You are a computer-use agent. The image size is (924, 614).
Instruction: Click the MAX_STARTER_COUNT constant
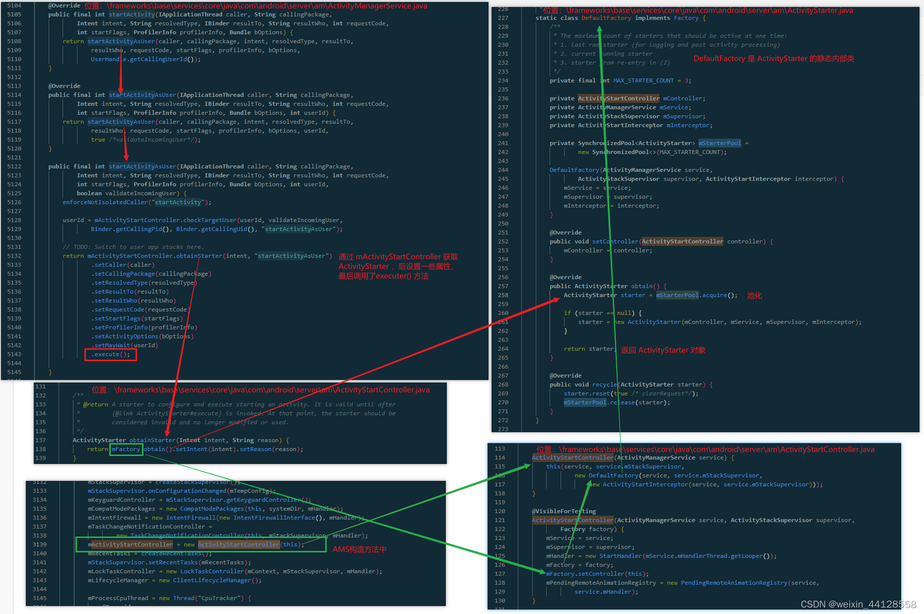pos(643,80)
